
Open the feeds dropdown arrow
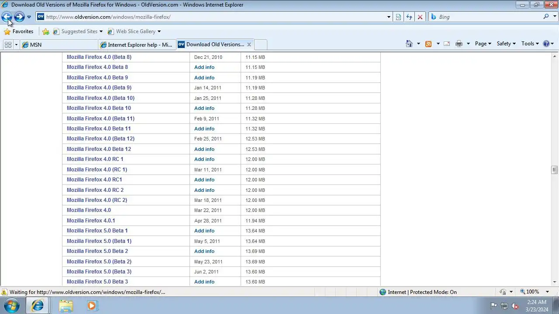coord(438,44)
